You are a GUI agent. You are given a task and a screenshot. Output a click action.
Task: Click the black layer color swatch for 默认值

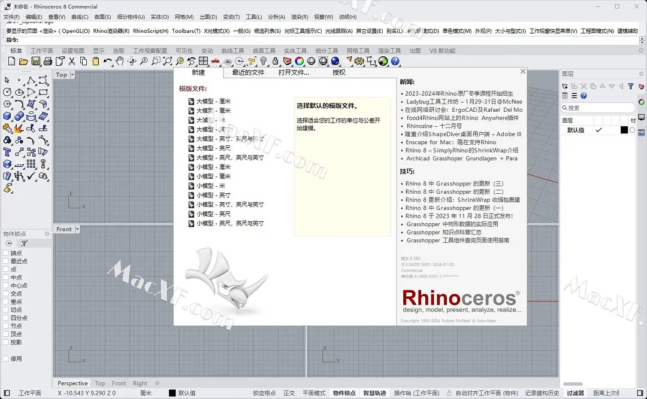click(x=624, y=130)
